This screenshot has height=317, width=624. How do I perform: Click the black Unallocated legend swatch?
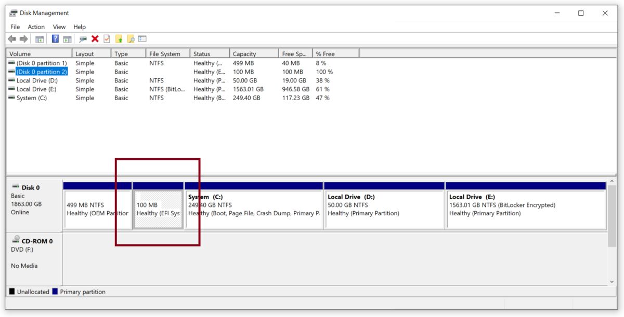pos(11,292)
